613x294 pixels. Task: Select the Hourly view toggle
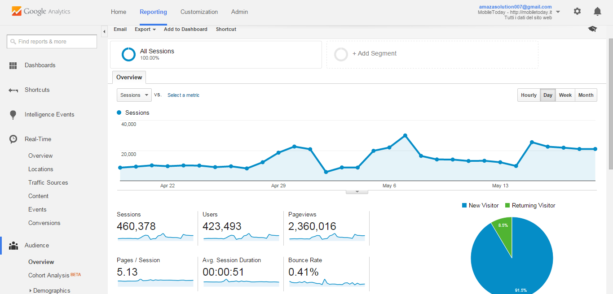coord(529,95)
